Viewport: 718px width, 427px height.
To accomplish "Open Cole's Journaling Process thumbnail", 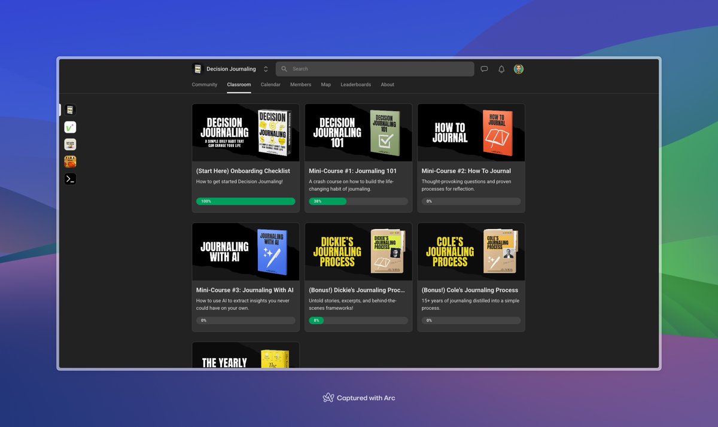I will [x=471, y=252].
